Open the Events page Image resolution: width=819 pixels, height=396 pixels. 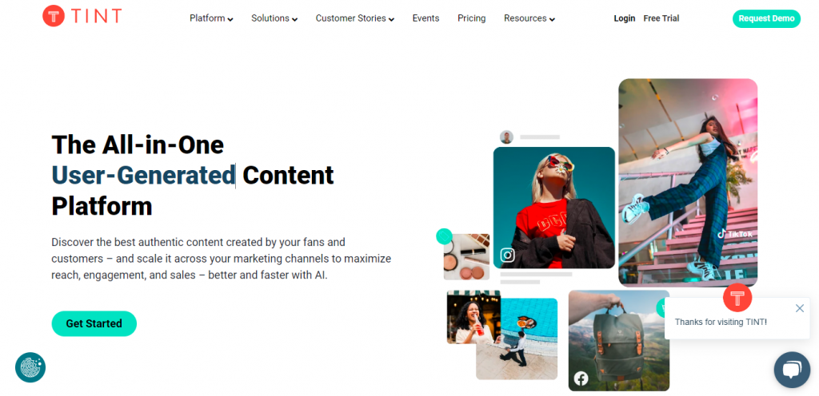click(425, 18)
